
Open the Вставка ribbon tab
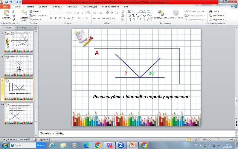(x=30, y=7)
